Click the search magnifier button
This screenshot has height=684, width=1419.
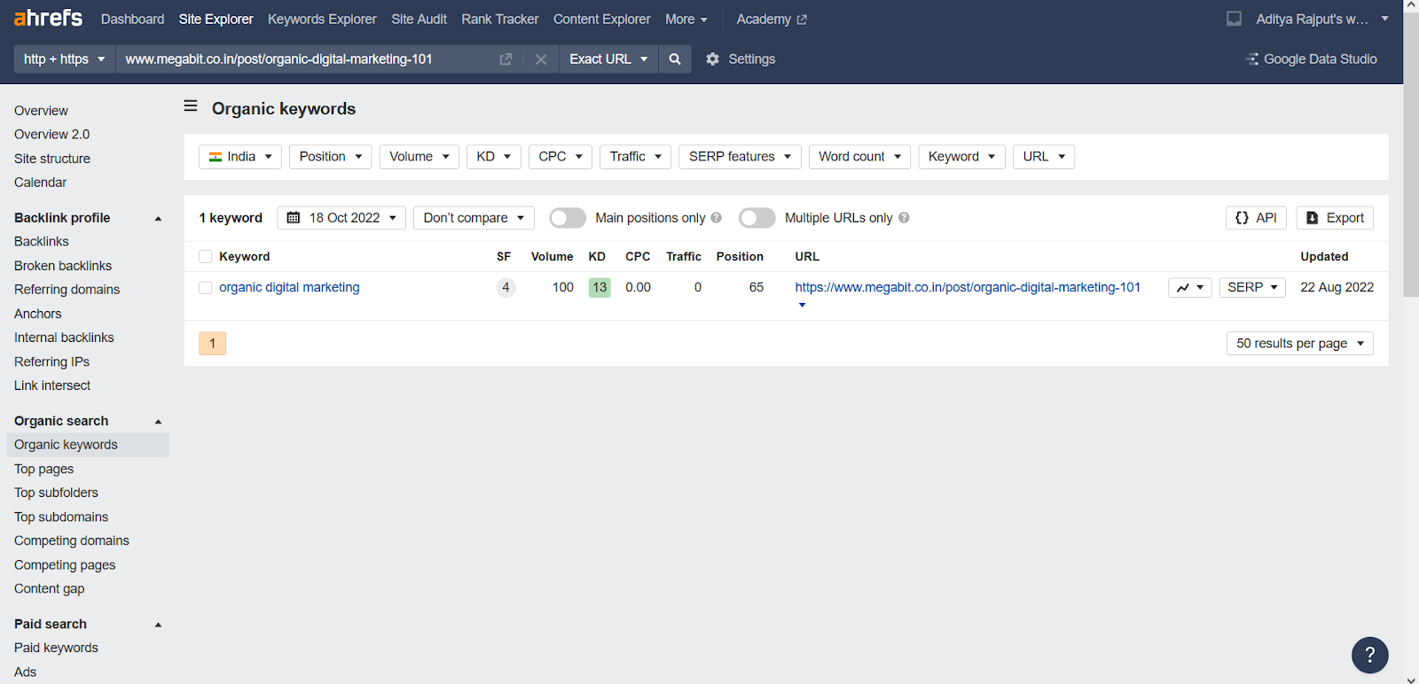coord(675,59)
